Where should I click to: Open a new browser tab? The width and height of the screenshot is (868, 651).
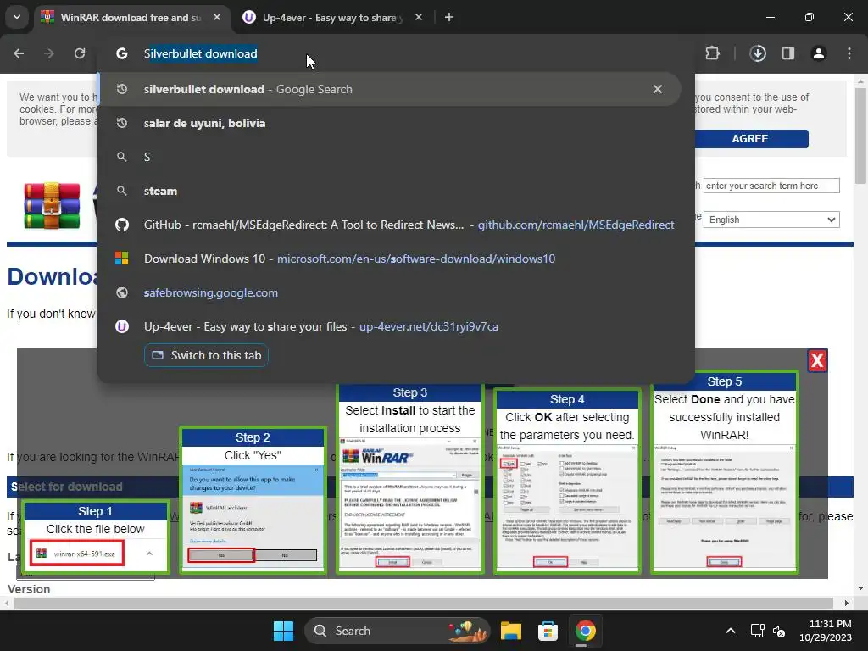pyautogui.click(x=449, y=17)
